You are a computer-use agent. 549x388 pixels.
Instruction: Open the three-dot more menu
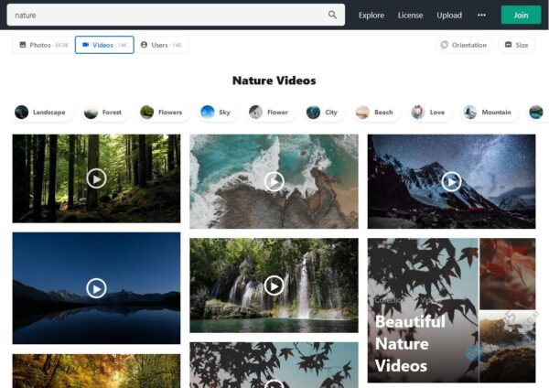481,15
